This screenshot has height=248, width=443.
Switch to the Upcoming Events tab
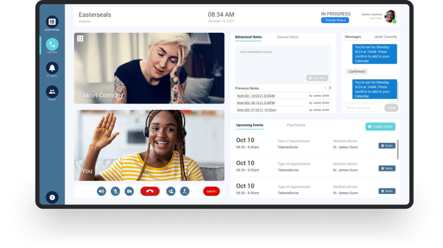tap(250, 125)
